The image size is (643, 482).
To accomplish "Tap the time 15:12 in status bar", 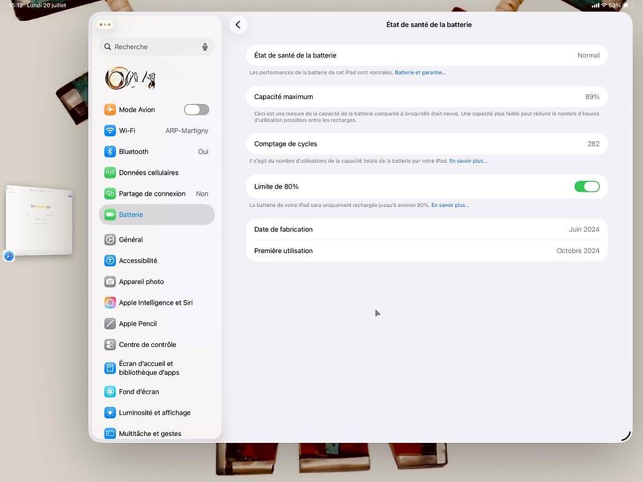I will [16, 5].
